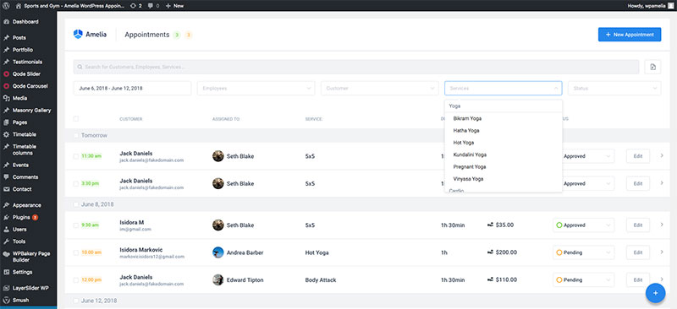Image resolution: width=677 pixels, height=309 pixels.
Task: Click the updates icon in admin bar
Action: pyautogui.click(x=135, y=6)
